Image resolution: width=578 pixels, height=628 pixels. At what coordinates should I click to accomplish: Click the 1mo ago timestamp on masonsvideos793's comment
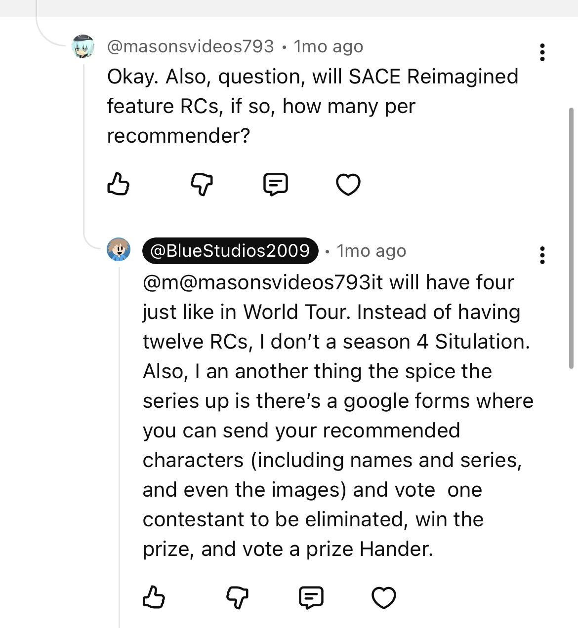329,46
